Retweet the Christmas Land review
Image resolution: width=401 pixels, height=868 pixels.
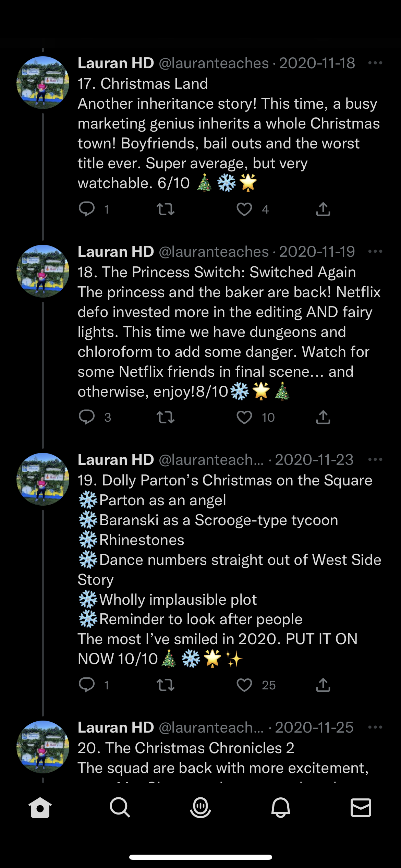tap(166, 209)
